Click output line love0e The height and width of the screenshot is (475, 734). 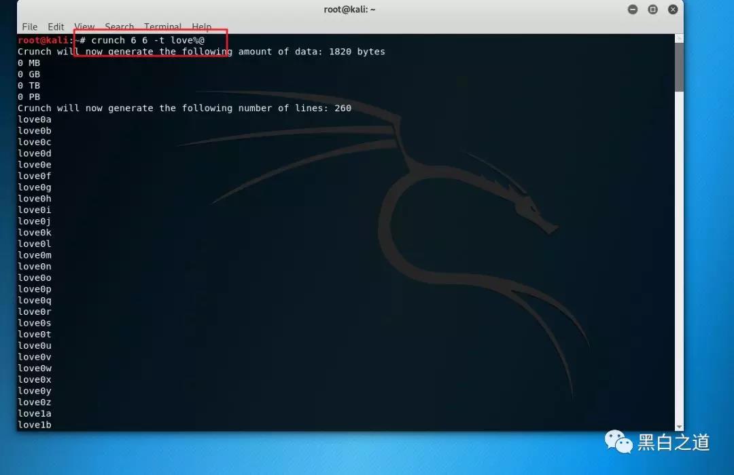[35, 165]
